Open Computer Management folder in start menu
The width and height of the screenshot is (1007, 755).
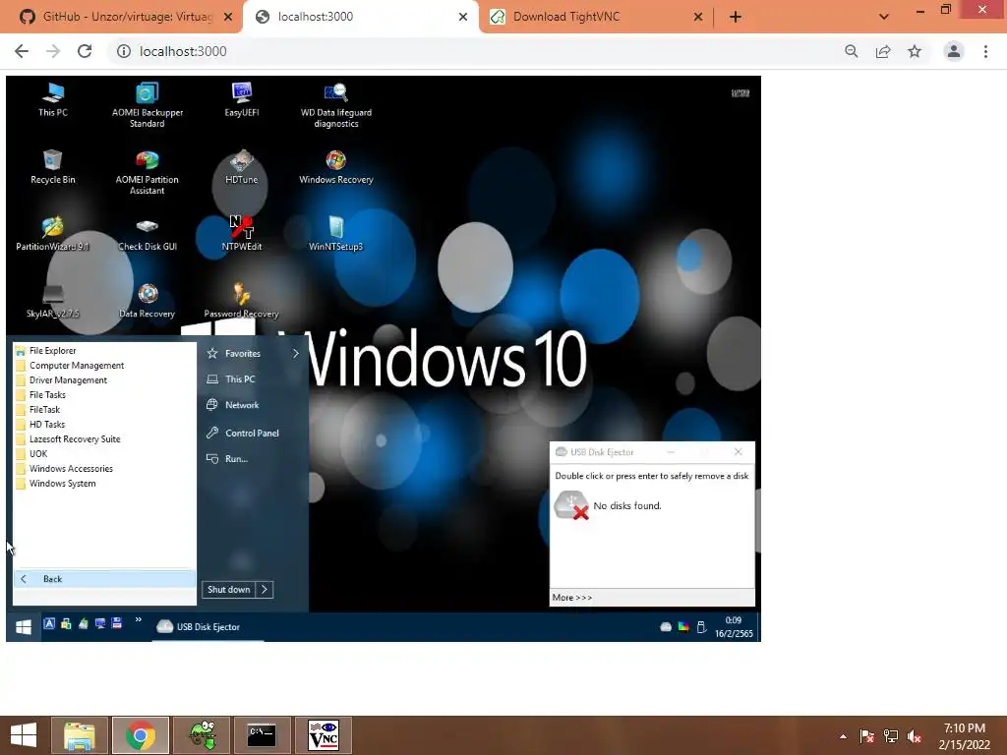tap(104, 366)
